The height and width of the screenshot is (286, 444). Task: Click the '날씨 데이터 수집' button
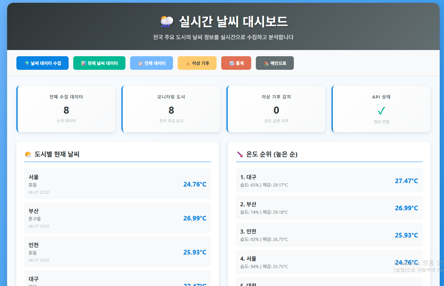pos(42,63)
